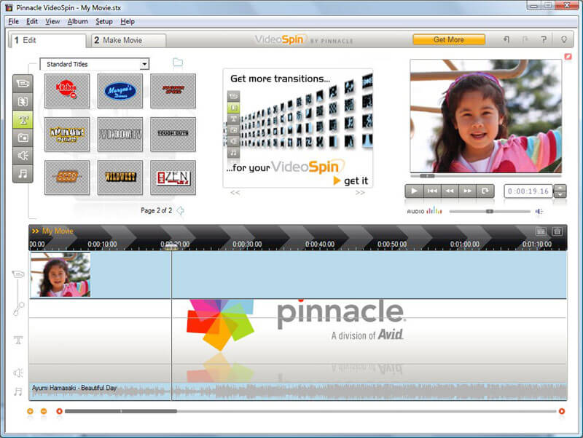Click the Undo arrow in the top toolbar
This screenshot has height=438, width=583.
tap(507, 39)
